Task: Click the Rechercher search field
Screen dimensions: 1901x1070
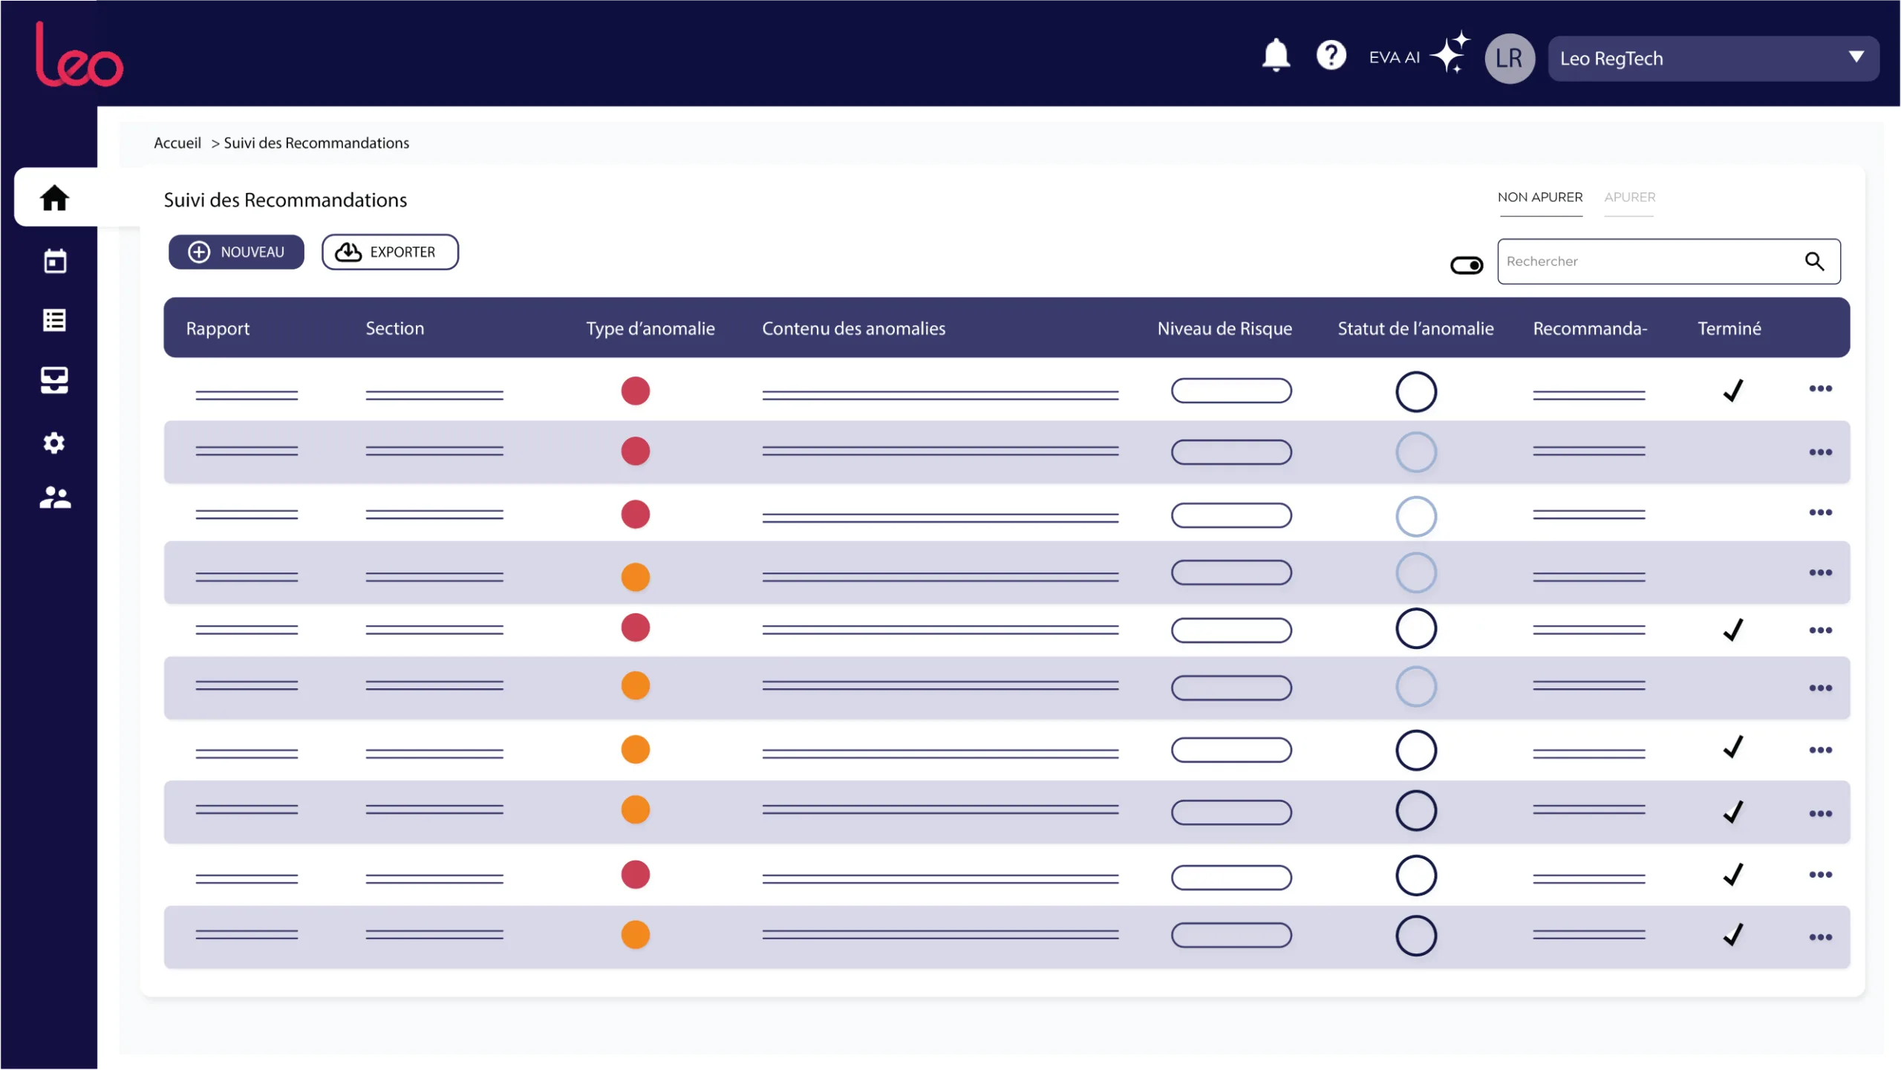Action: [1669, 261]
